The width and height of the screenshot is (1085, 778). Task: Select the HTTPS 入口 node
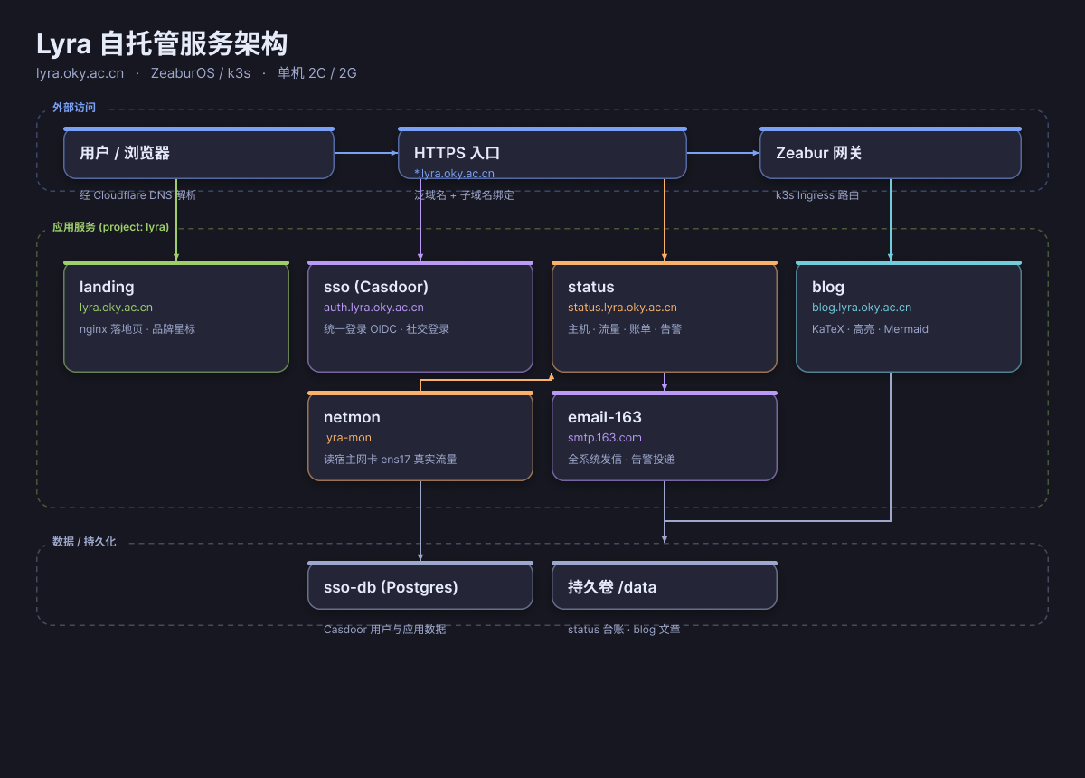pyautogui.click(x=542, y=153)
